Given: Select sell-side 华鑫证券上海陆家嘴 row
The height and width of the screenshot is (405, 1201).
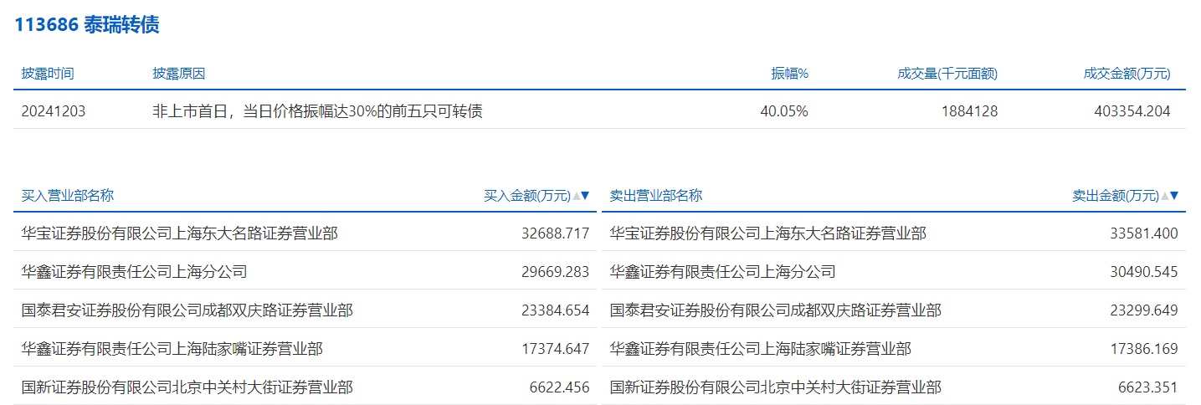Looking at the screenshot, I should tap(894, 349).
